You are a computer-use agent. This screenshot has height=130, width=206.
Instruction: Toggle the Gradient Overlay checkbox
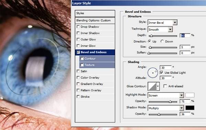click(78, 84)
